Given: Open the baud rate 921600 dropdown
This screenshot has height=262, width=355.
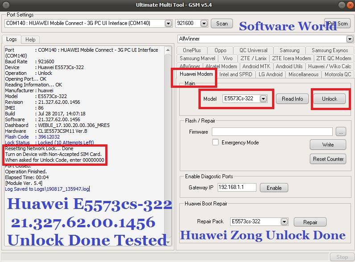Looking at the screenshot, I should click(204, 23).
